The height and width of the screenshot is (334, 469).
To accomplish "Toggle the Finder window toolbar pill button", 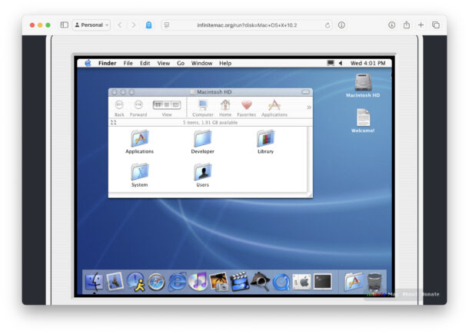I will (x=306, y=91).
